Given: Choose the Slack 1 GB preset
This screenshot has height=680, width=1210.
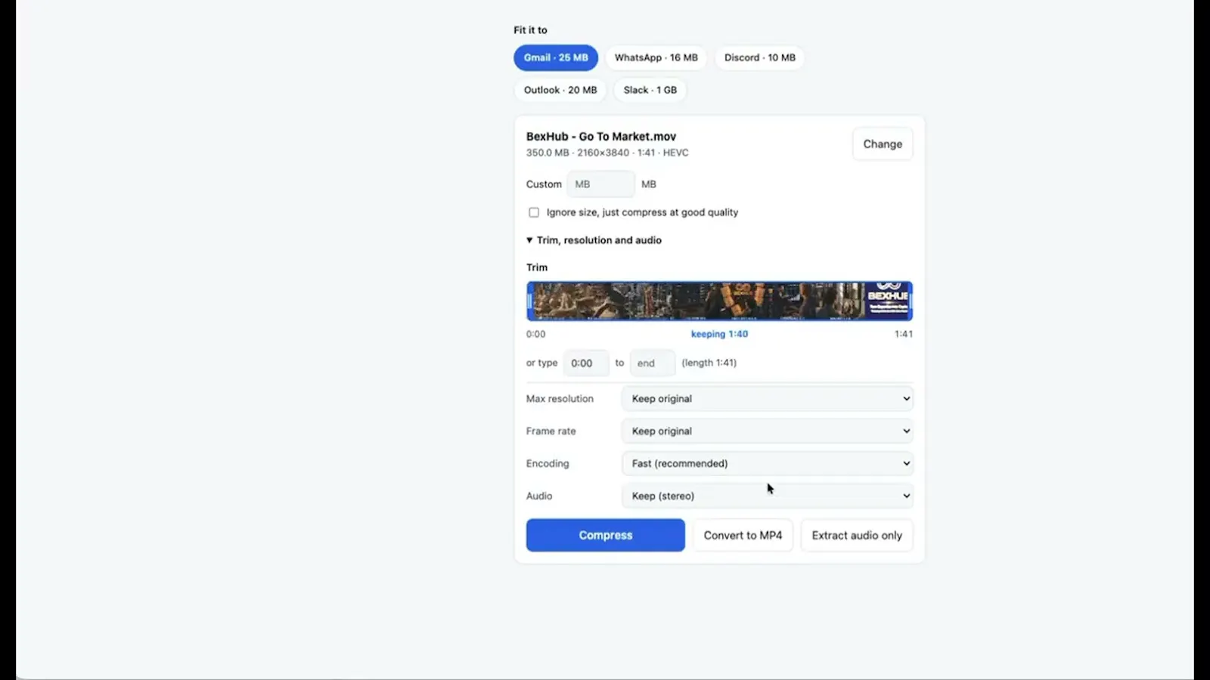Looking at the screenshot, I should [650, 90].
